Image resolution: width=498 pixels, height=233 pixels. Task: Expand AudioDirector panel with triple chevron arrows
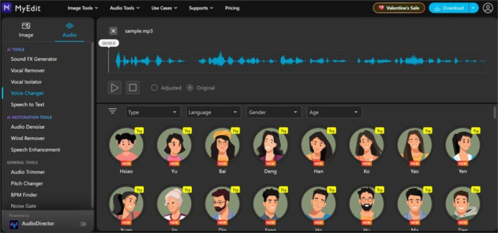coord(83,224)
